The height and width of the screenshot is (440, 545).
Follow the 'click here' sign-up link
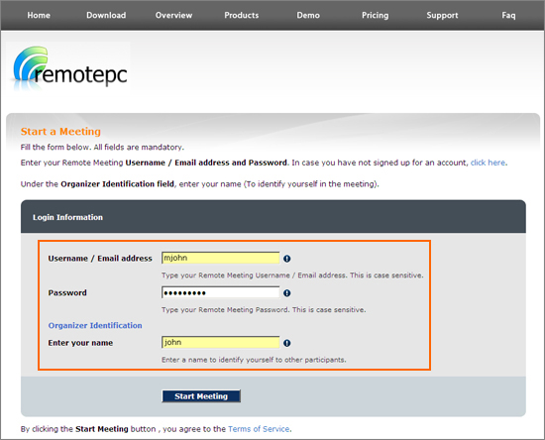tap(488, 163)
